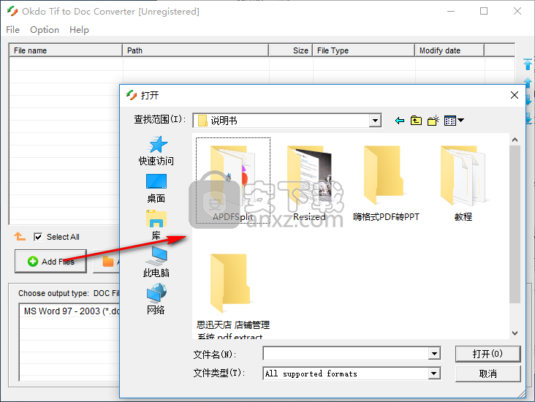Click the create new folder icon
535x402 pixels.
(433, 121)
